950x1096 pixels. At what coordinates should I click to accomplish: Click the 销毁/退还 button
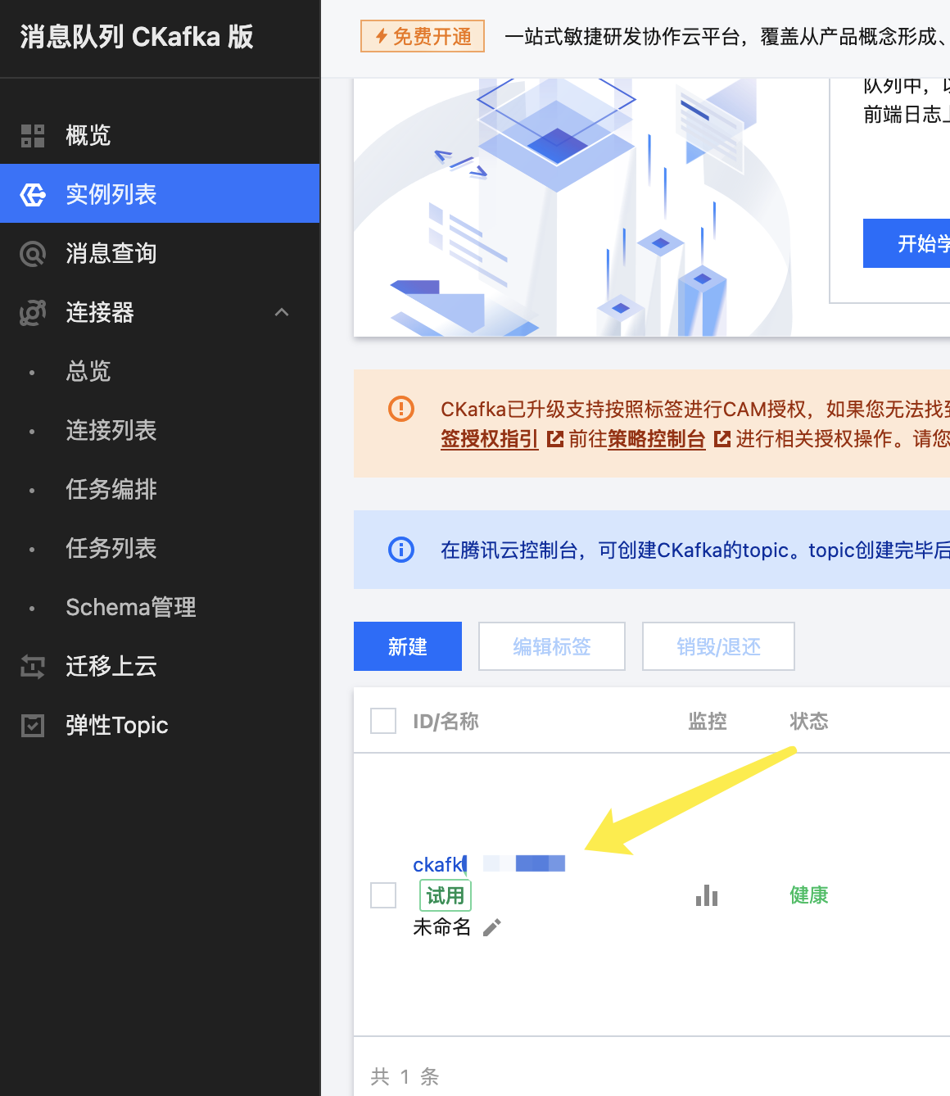click(718, 646)
